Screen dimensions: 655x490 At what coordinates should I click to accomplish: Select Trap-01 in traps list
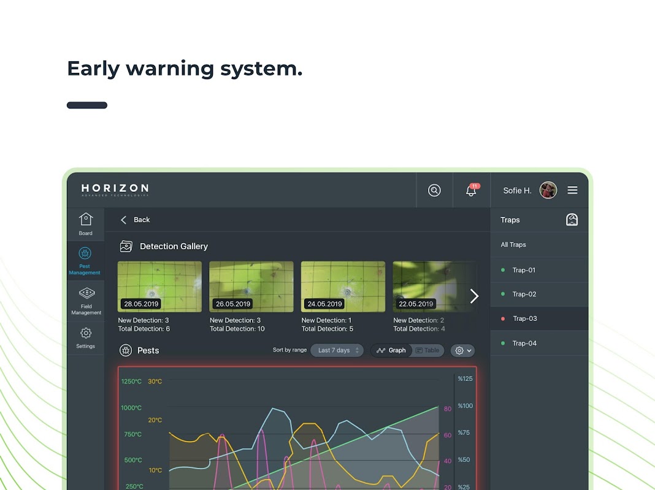point(539,270)
